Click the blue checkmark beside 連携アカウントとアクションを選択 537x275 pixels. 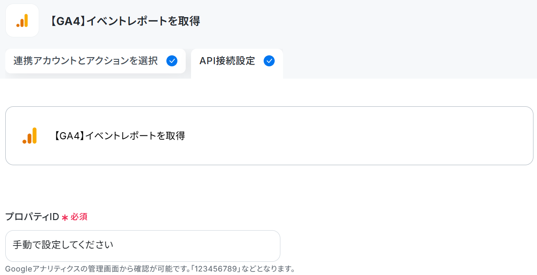coord(172,61)
